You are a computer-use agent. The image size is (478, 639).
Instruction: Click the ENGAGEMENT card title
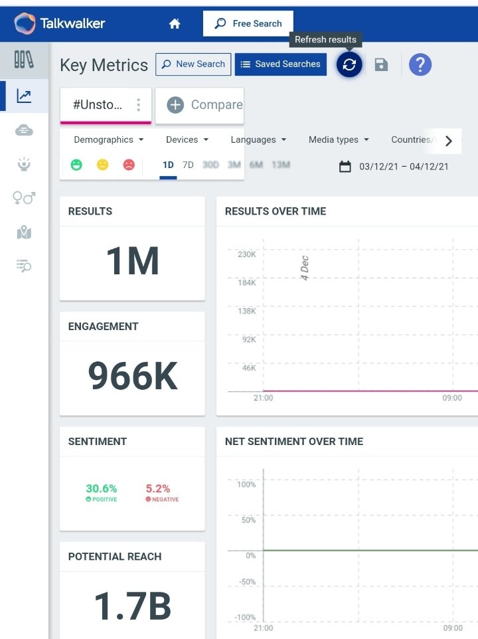pos(104,327)
